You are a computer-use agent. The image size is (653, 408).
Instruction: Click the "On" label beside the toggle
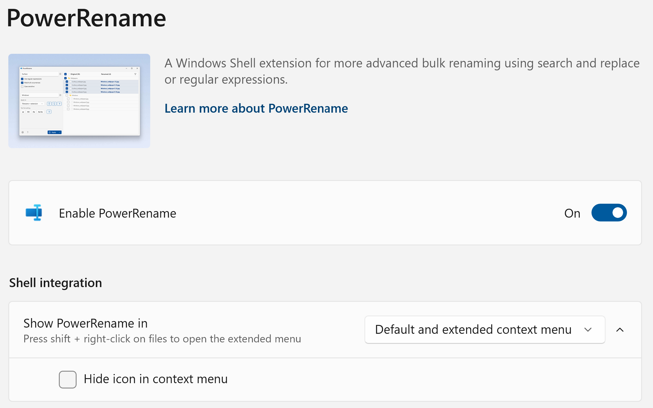click(x=572, y=213)
